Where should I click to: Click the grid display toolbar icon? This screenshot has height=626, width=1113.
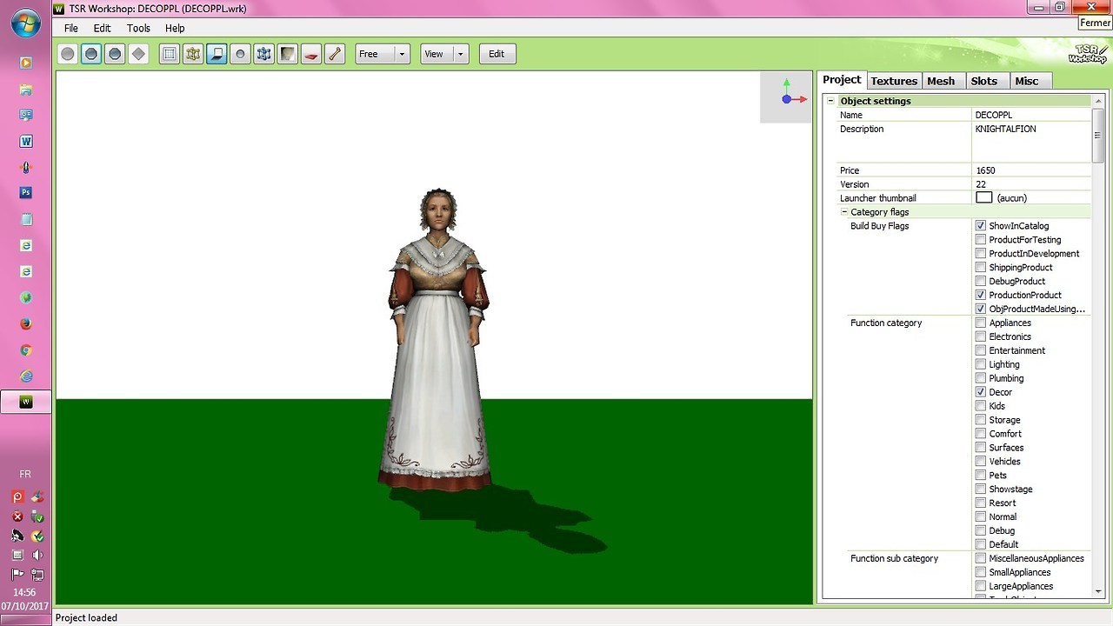(x=170, y=54)
